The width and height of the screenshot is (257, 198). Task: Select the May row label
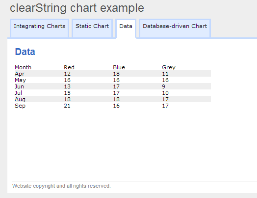20,80
